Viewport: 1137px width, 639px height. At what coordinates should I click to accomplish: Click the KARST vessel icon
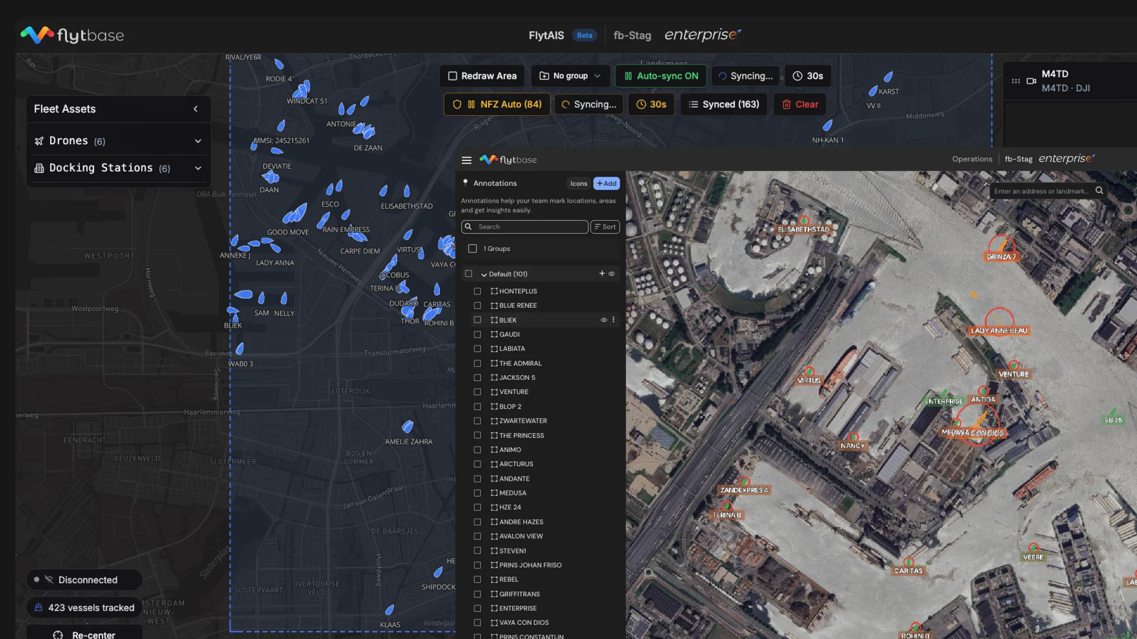(x=888, y=77)
